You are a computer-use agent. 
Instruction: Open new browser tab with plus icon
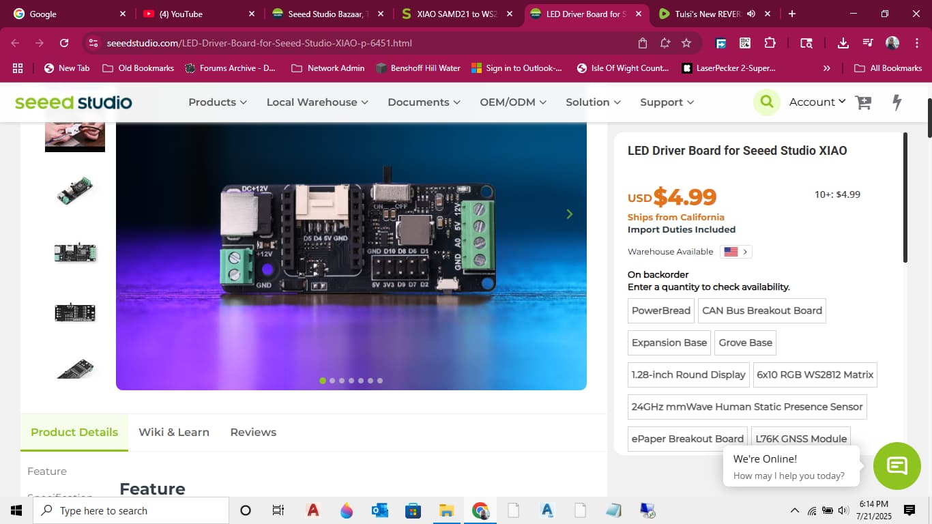791,14
